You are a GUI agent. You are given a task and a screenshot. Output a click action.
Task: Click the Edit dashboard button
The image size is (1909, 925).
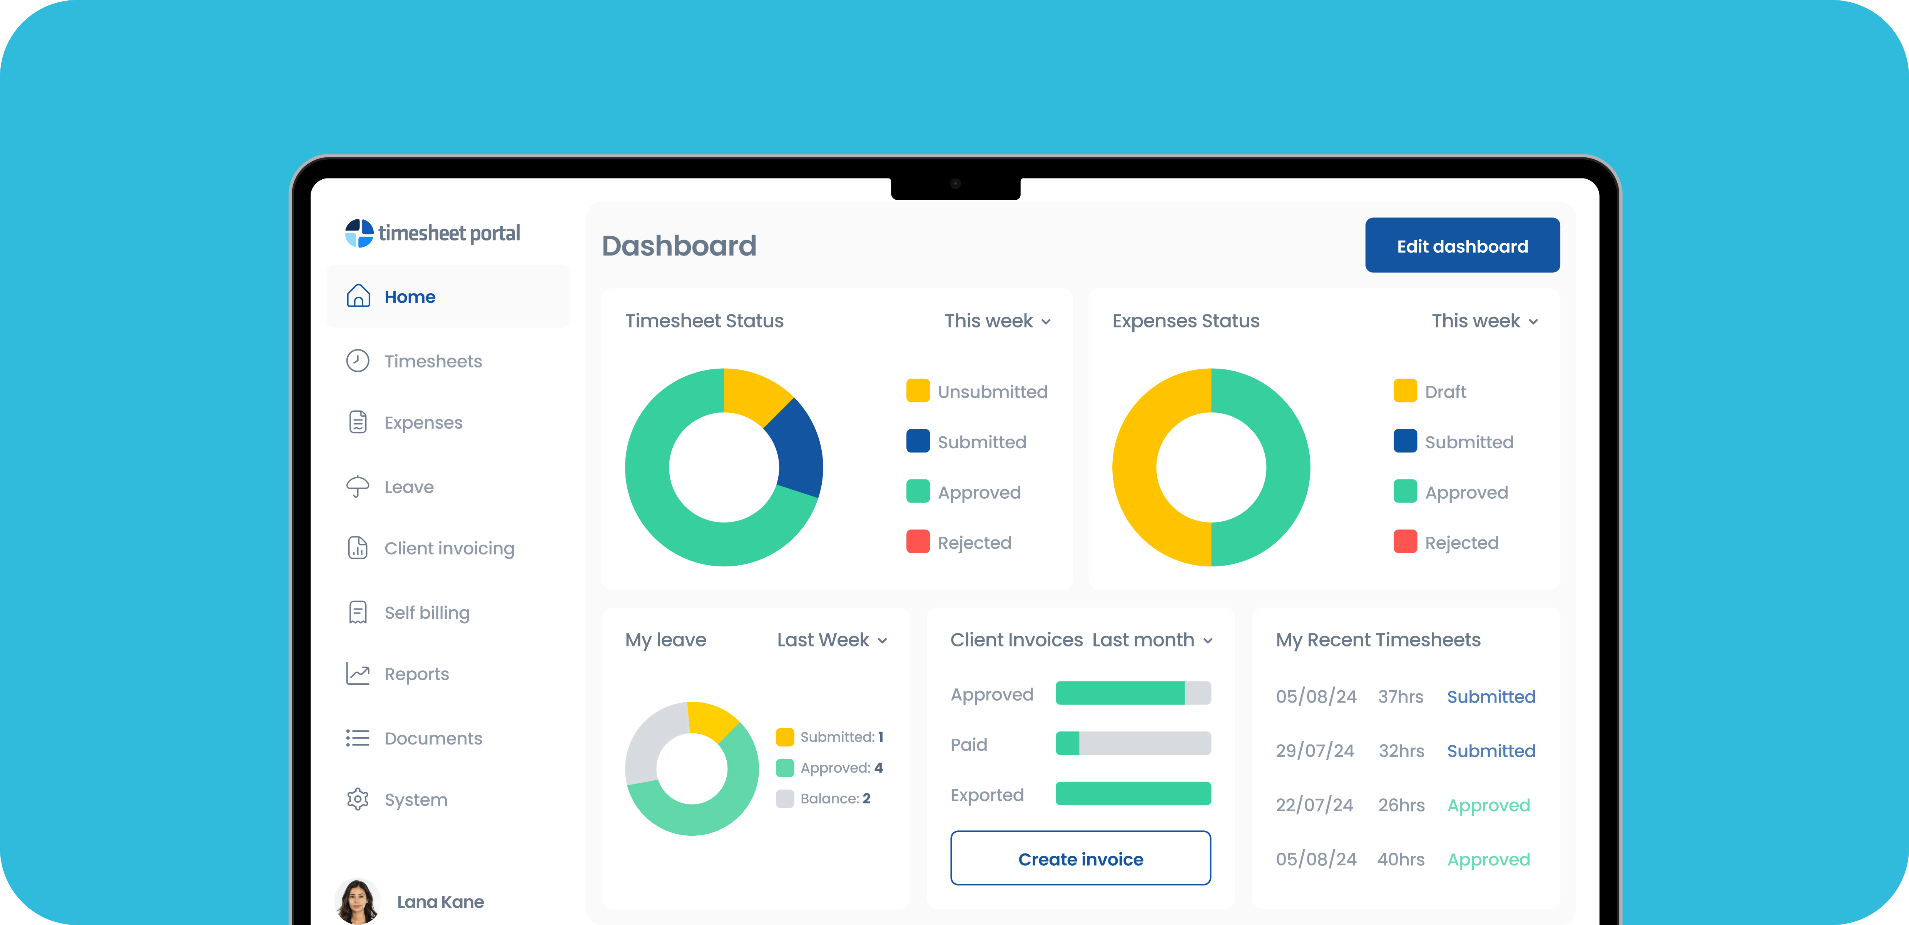[x=1462, y=245]
